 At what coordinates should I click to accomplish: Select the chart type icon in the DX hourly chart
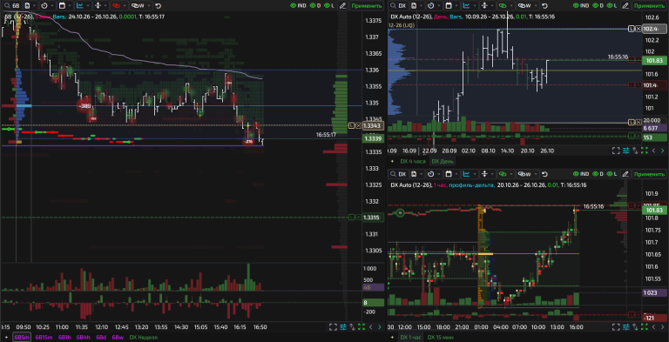(466, 174)
